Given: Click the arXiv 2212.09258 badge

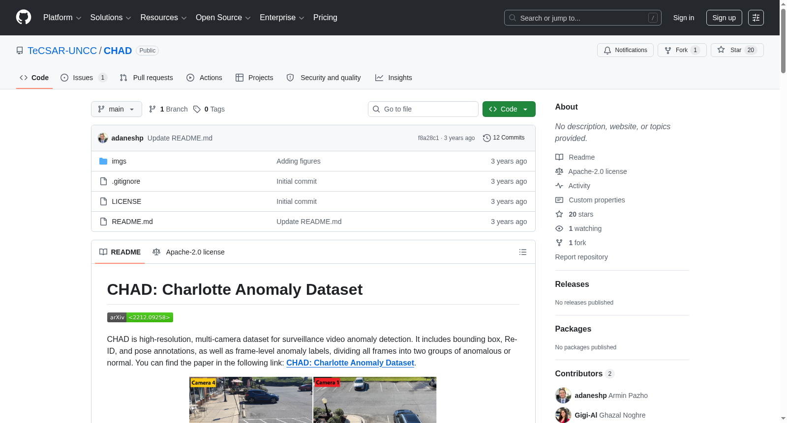Looking at the screenshot, I should (140, 317).
